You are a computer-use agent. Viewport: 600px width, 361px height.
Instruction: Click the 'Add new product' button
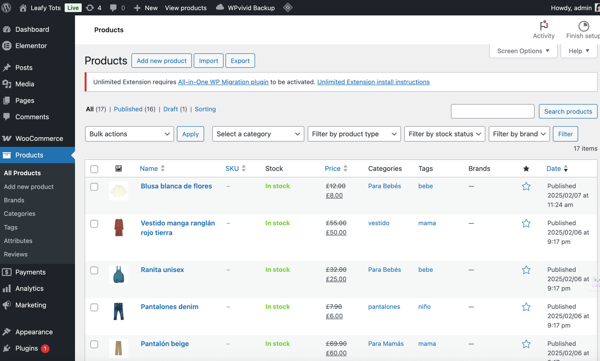pos(161,60)
